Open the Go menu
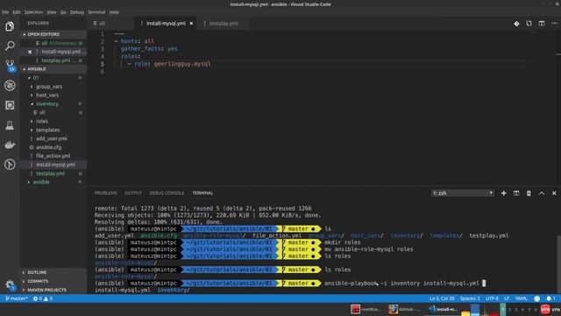 [x=63, y=12]
